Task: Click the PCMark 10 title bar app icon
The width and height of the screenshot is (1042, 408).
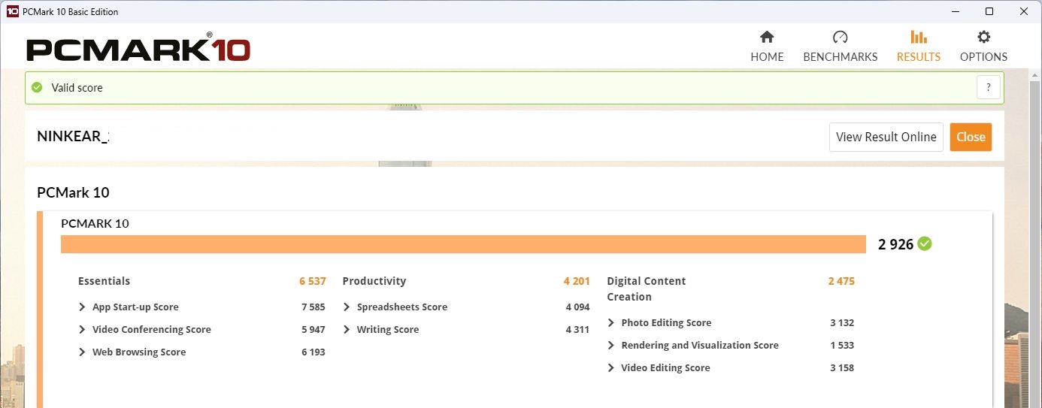Action: pyautogui.click(x=11, y=11)
